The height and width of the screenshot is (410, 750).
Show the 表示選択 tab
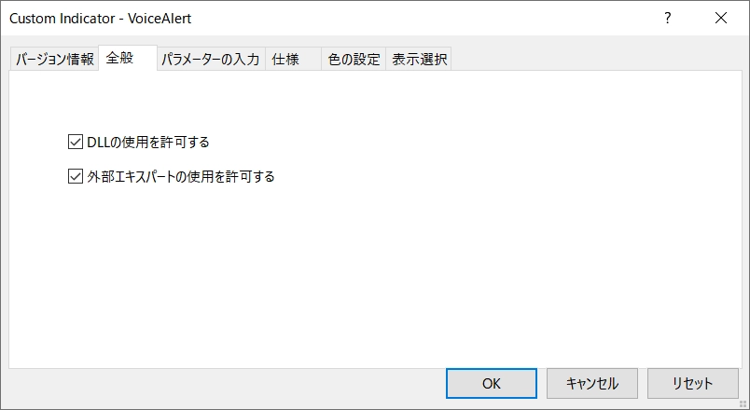[x=419, y=60]
